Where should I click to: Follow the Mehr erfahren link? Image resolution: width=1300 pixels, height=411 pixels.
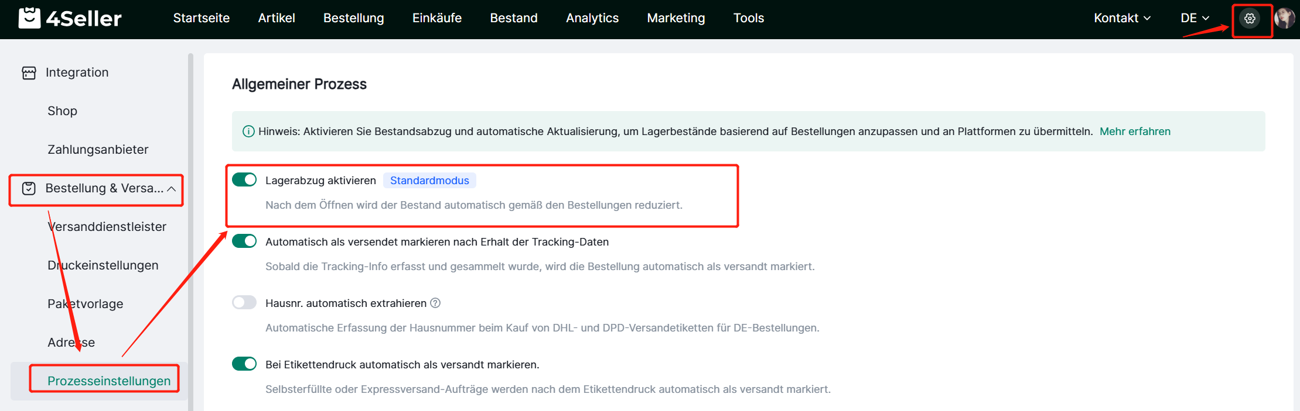tap(1135, 132)
